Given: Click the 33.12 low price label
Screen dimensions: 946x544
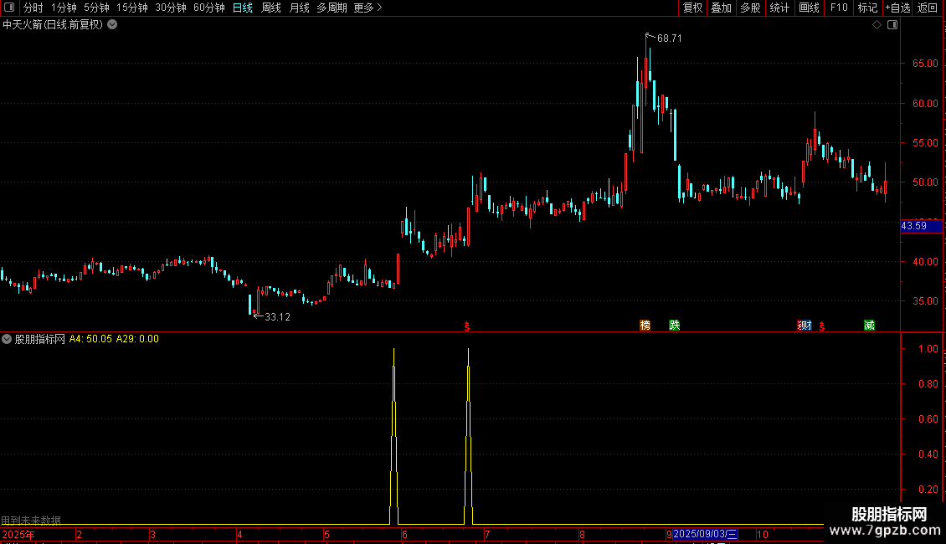Looking at the screenshot, I should click(278, 316).
